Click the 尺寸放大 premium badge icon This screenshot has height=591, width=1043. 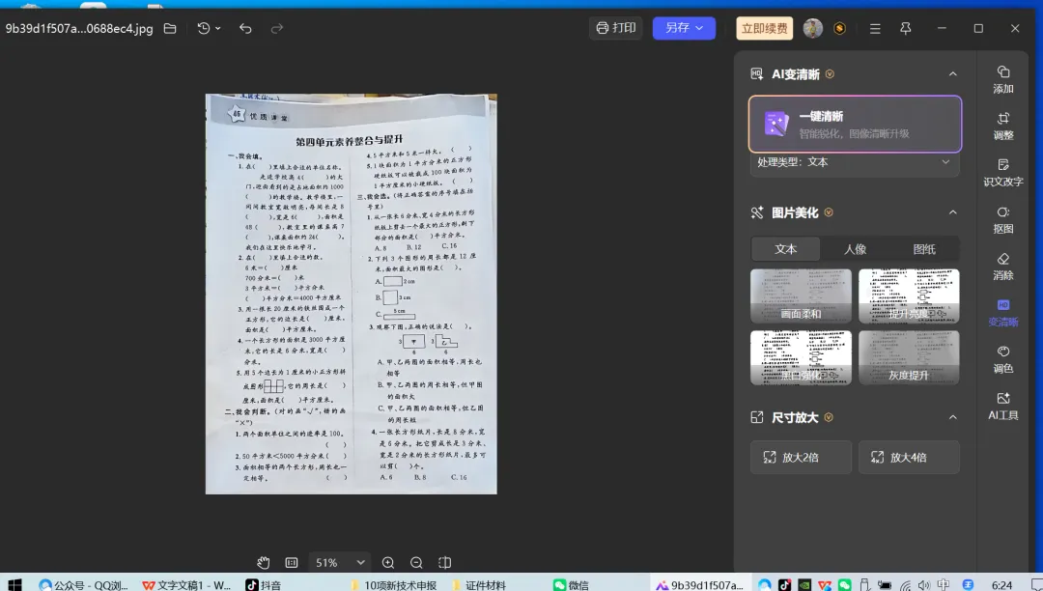click(829, 417)
